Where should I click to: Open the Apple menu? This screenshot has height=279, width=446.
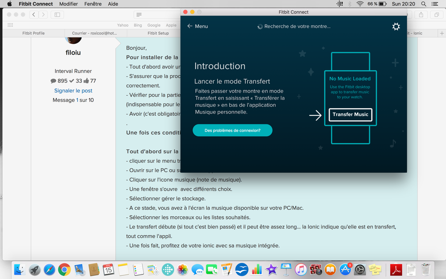pos(9,4)
